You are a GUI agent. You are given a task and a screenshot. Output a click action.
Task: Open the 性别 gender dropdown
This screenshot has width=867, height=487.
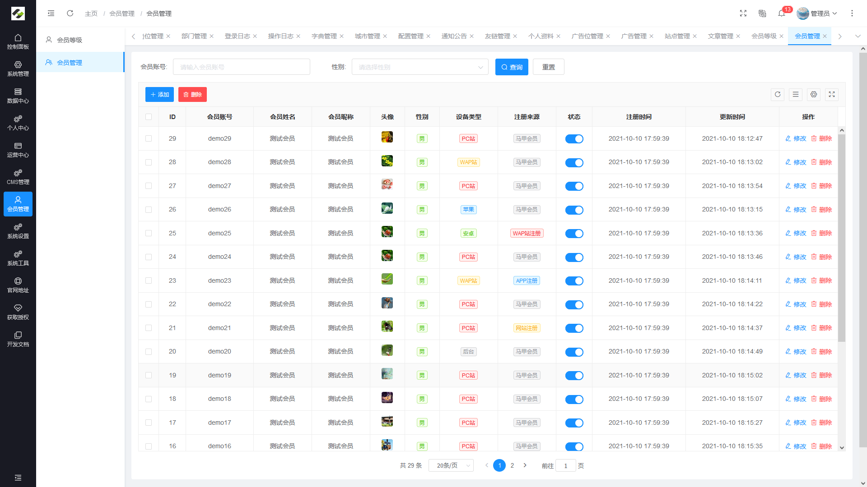coord(420,67)
